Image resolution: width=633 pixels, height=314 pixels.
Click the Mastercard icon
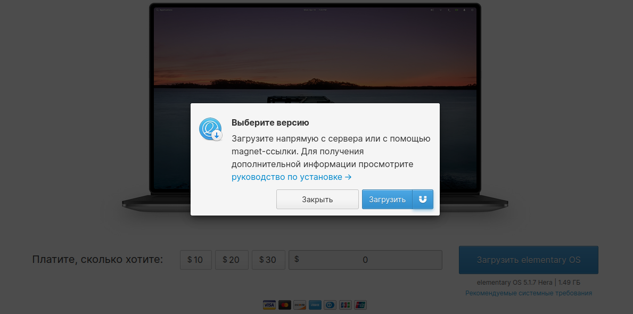285,305
